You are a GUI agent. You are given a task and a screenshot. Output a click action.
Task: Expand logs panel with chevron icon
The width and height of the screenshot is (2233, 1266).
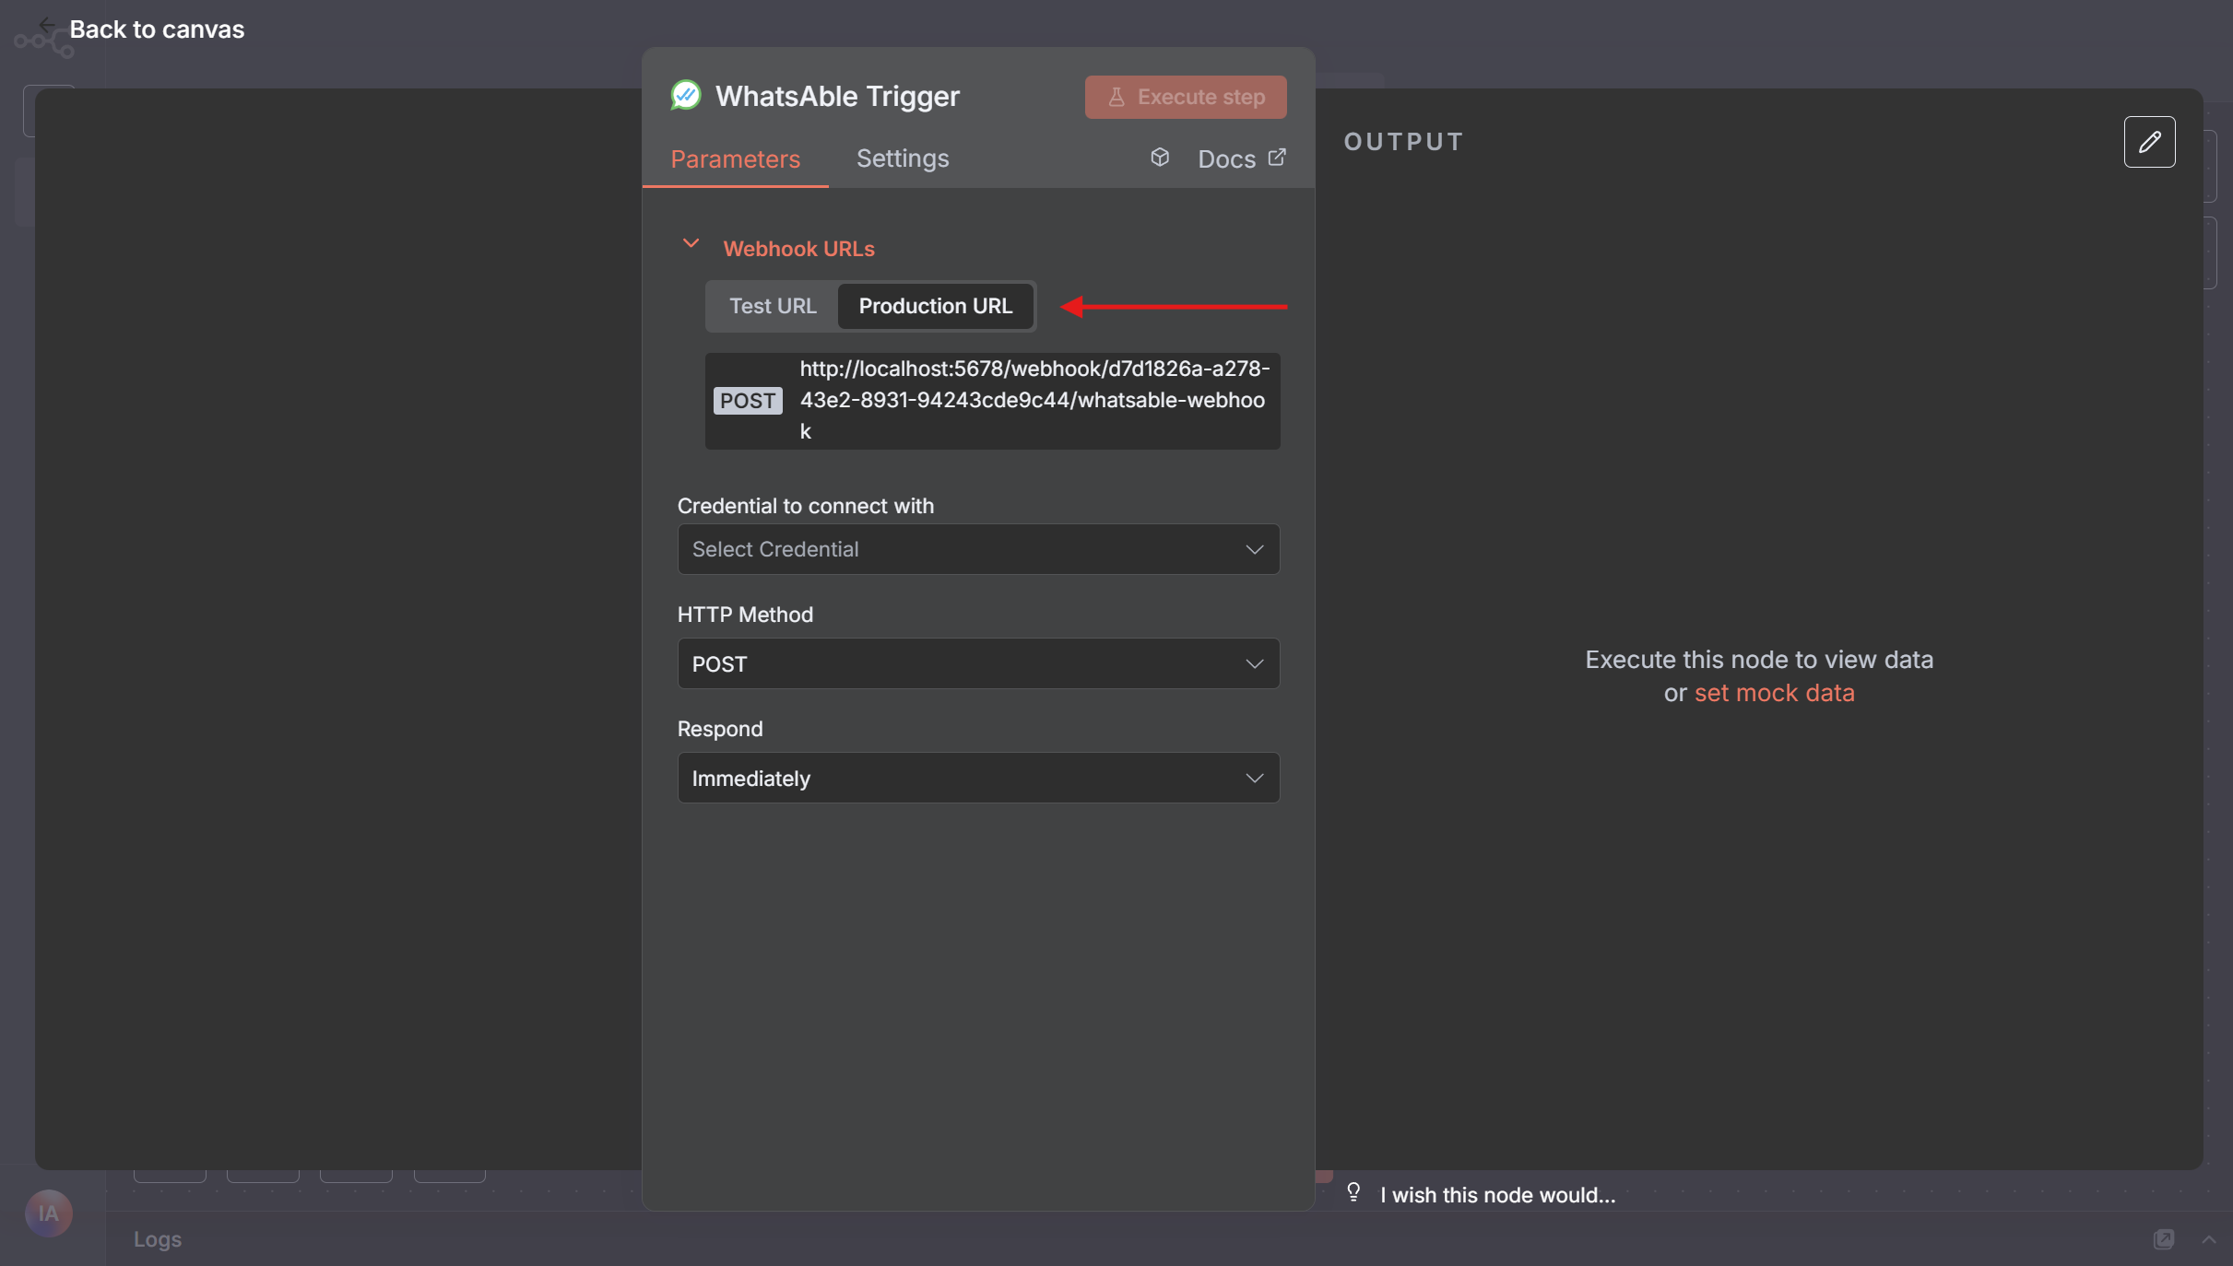click(x=2208, y=1239)
